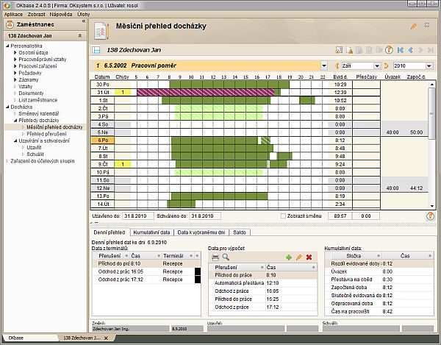Click the magnifier icon in Data pro výpočet

(226, 257)
